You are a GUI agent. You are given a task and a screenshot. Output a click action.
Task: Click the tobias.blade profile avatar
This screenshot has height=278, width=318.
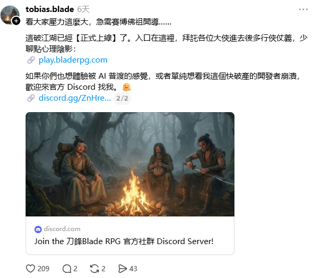(10, 15)
